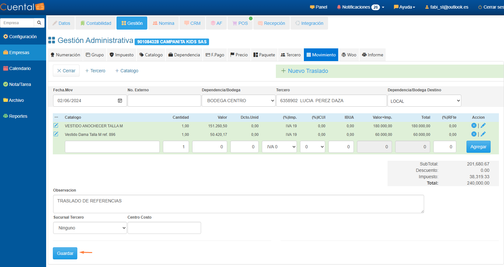Click the Agregar button
The height and width of the screenshot is (267, 504).
click(x=478, y=147)
